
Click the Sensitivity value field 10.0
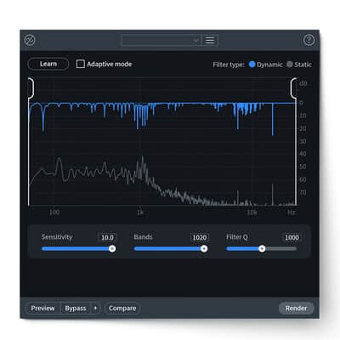107,237
